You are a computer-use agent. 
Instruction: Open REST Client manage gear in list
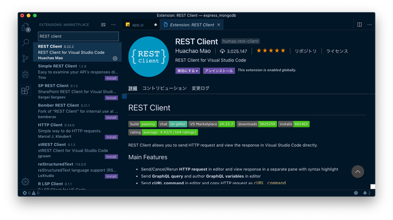pyautogui.click(x=115, y=58)
